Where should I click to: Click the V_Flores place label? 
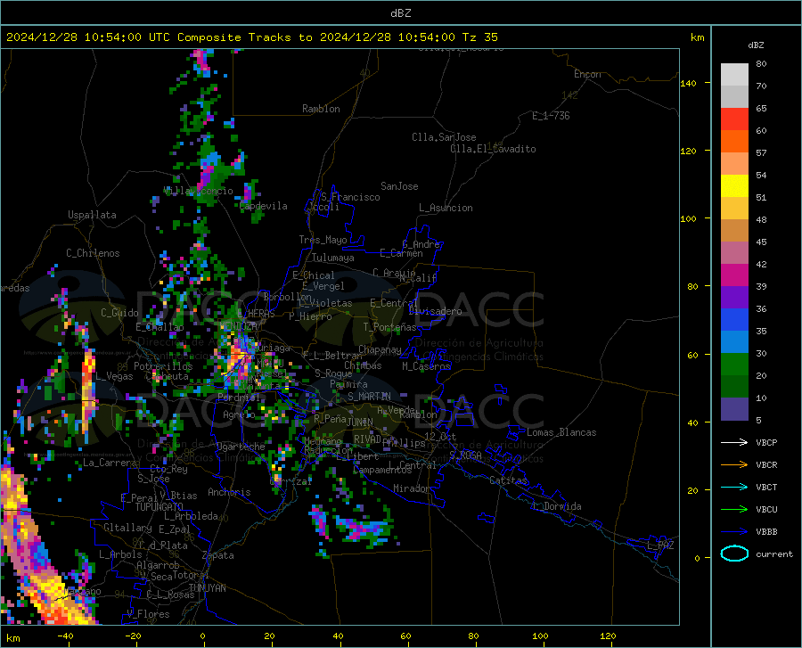(148, 614)
